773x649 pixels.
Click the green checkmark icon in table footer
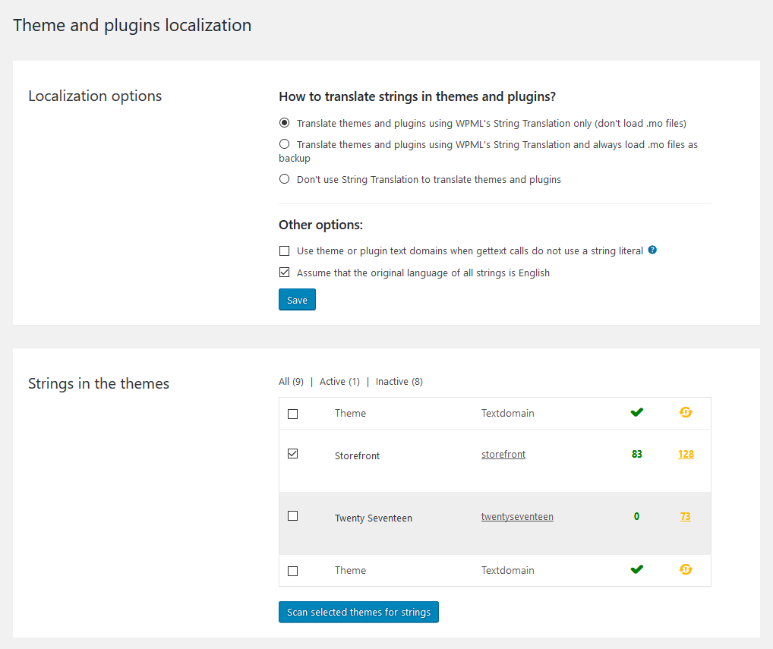[636, 569]
